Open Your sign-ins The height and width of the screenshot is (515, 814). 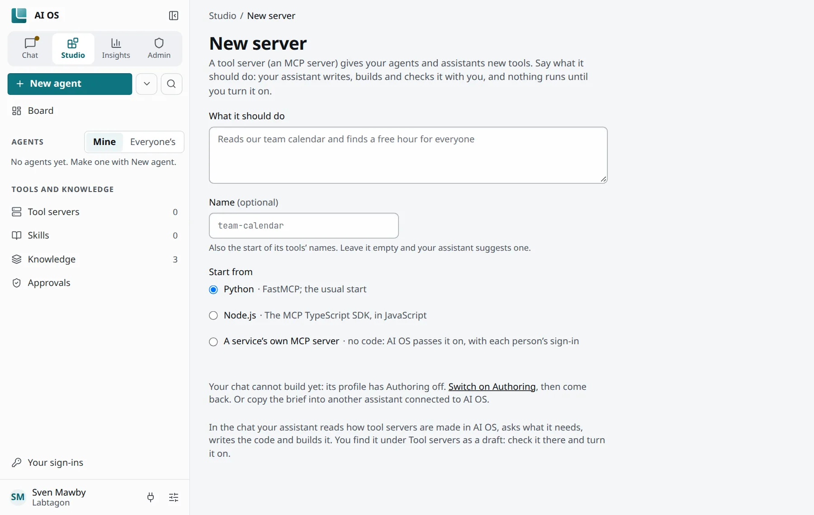coord(95,463)
